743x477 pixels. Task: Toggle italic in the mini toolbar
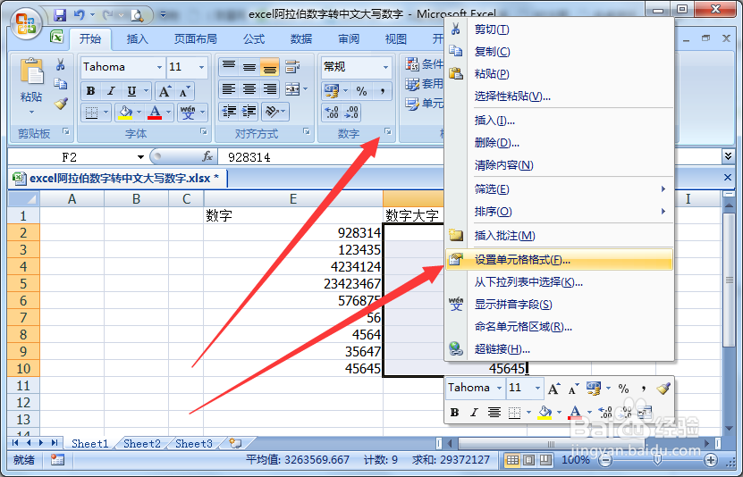474,413
